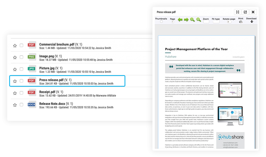Click the 'United Kingdom' text in document
266x157 pixels.
tap(238, 57)
